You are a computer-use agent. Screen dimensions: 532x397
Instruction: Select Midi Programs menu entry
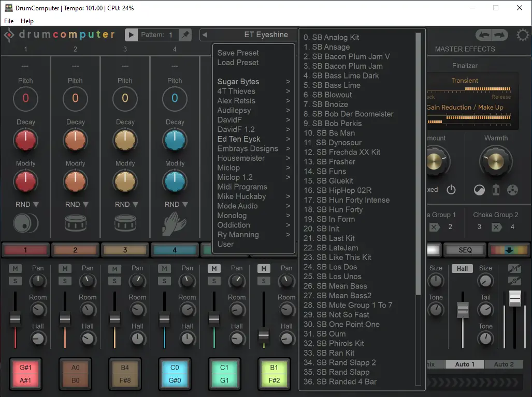click(x=242, y=187)
